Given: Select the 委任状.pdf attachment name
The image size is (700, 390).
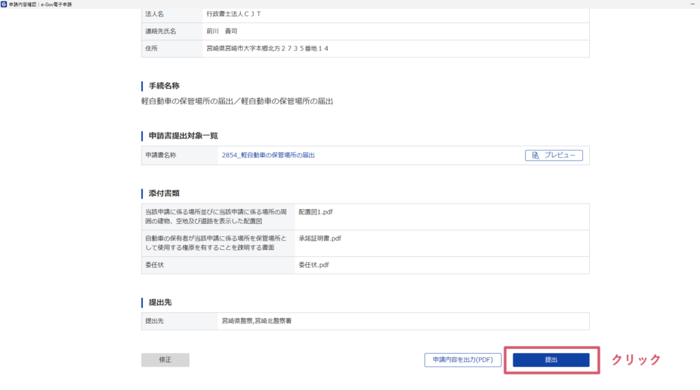Looking at the screenshot, I should 314,265.
